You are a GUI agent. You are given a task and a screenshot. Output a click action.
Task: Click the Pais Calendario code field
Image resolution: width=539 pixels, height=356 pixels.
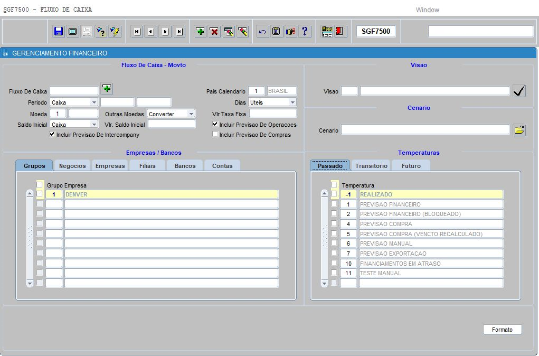coord(256,91)
